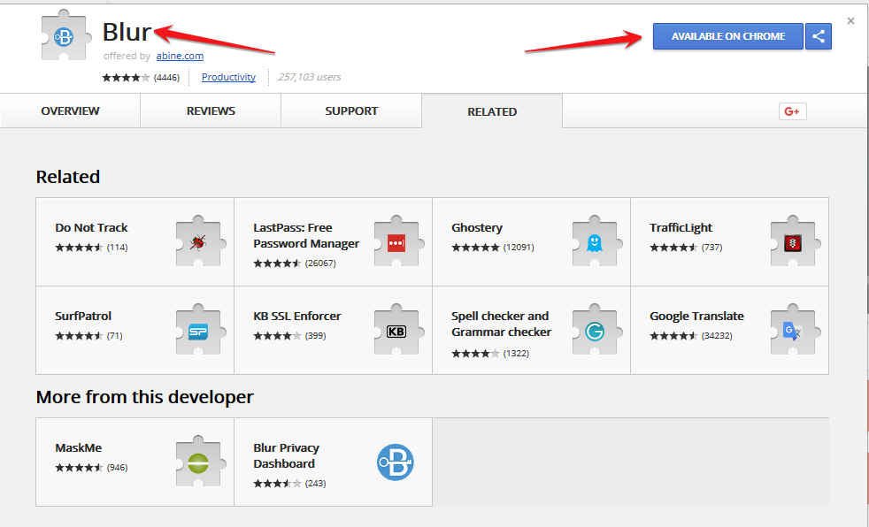Click the 'offered by' label
The image size is (869, 527).
pyautogui.click(x=127, y=56)
